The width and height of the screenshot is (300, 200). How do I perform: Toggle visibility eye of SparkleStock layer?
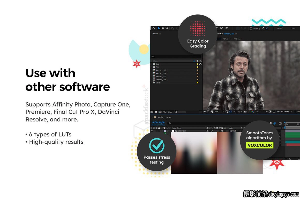pyautogui.click(x=152, y=131)
